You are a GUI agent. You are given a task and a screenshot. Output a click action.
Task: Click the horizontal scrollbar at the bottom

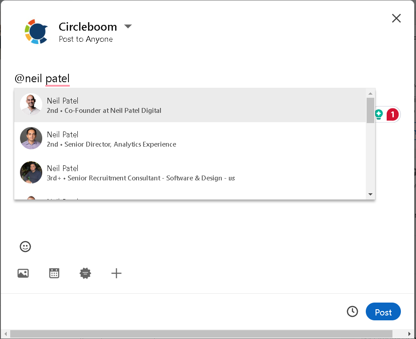[204, 334]
